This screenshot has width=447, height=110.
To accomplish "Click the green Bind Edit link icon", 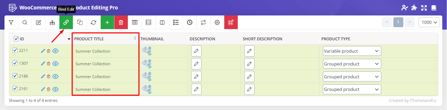I will point(66,23).
